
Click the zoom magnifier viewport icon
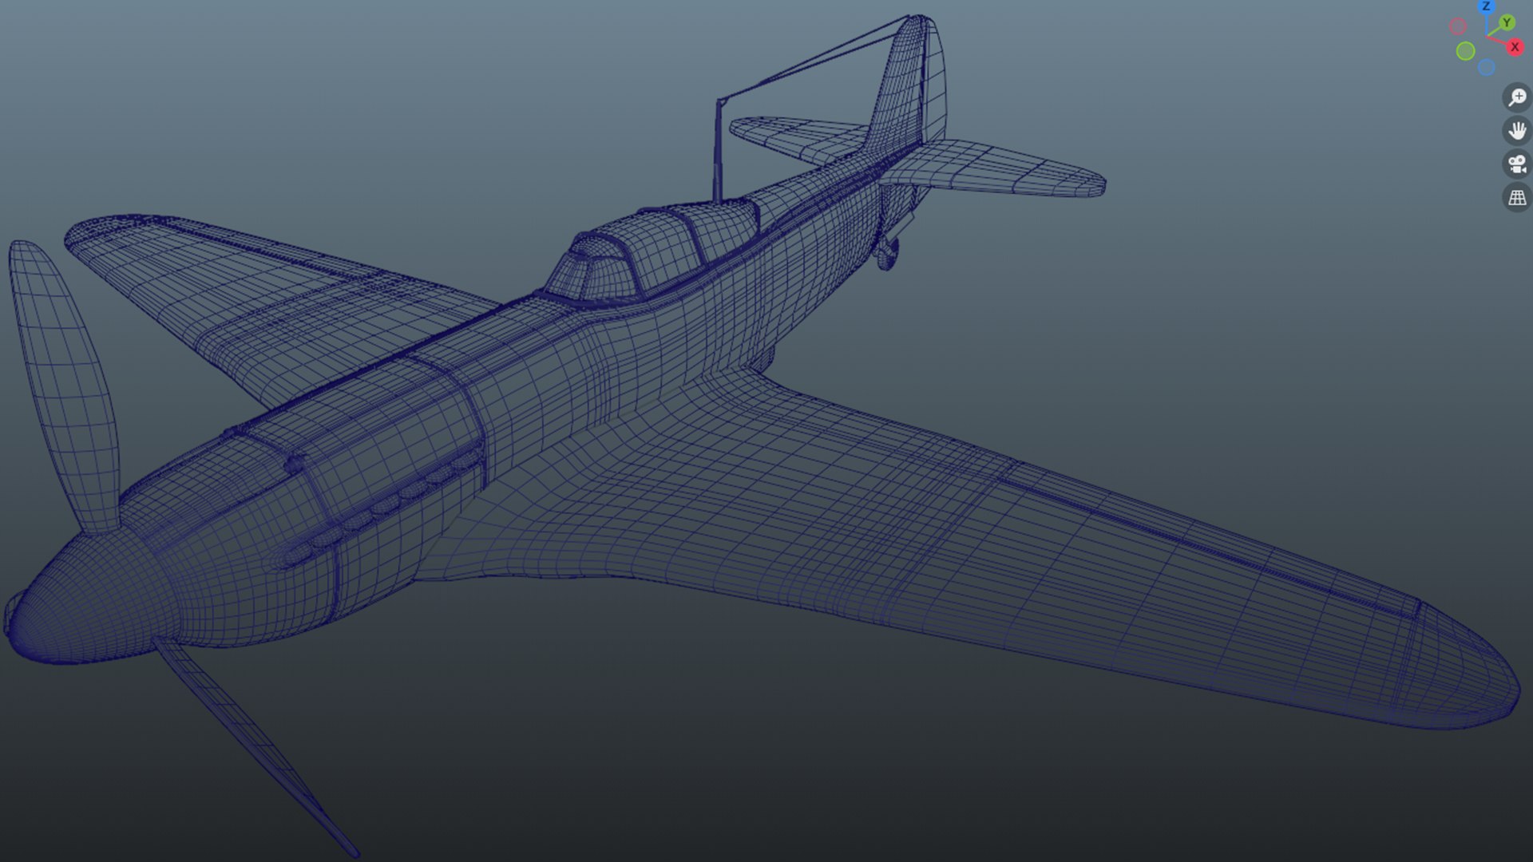tap(1516, 97)
